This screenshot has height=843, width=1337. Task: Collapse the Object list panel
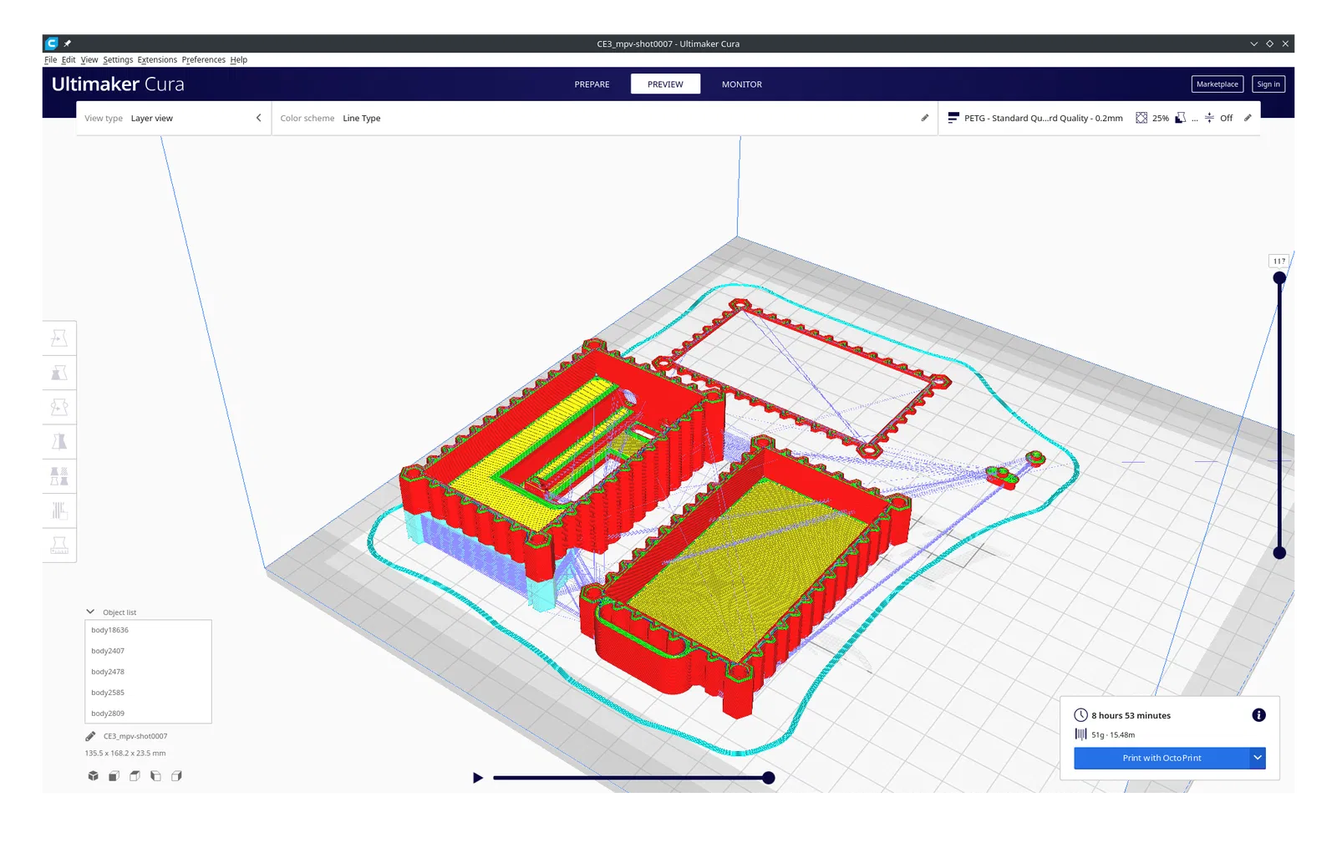pos(90,612)
